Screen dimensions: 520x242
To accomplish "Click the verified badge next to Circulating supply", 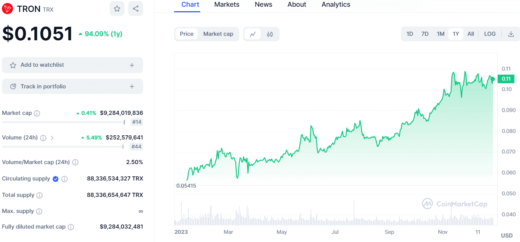I will click(56, 179).
